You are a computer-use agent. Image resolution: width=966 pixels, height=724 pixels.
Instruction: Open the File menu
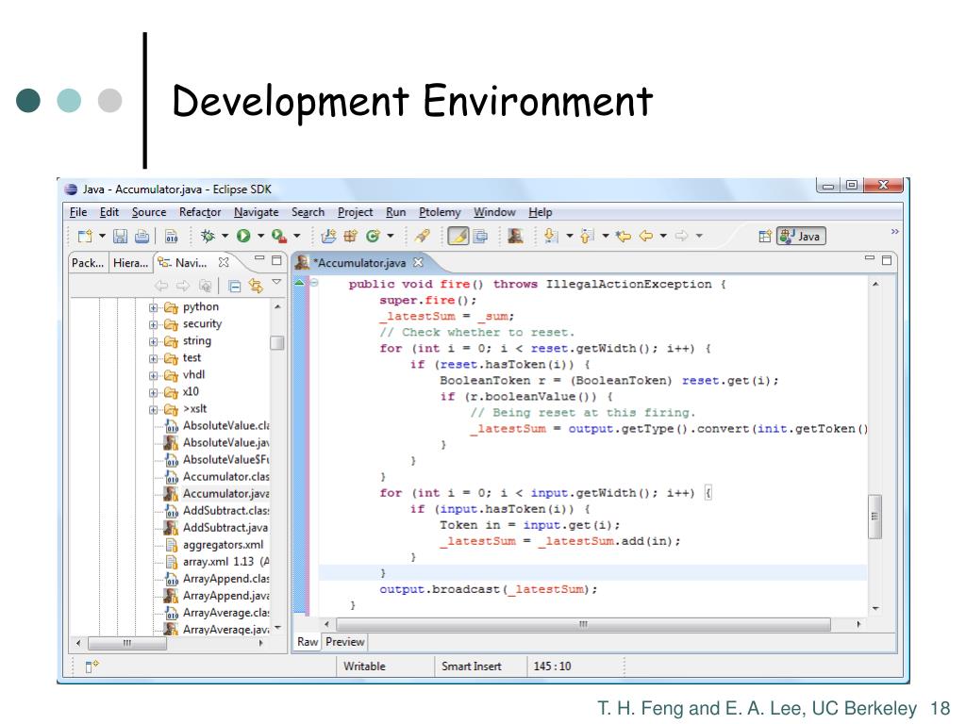[78, 212]
